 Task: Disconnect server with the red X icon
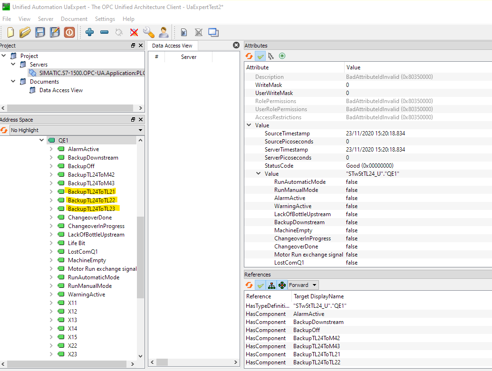pyautogui.click(x=134, y=32)
